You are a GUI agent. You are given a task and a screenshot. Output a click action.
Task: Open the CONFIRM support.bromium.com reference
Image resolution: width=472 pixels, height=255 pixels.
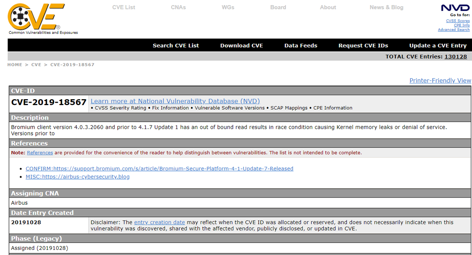coord(159,168)
